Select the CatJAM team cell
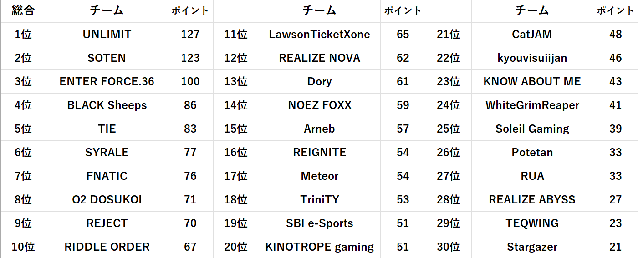638x258 pixels. [x=532, y=35]
